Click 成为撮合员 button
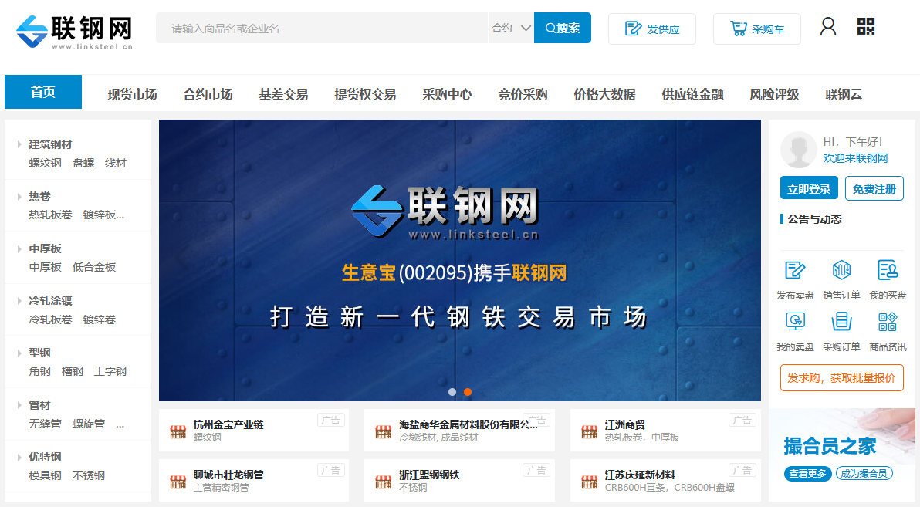The height and width of the screenshot is (507, 920). [864, 474]
